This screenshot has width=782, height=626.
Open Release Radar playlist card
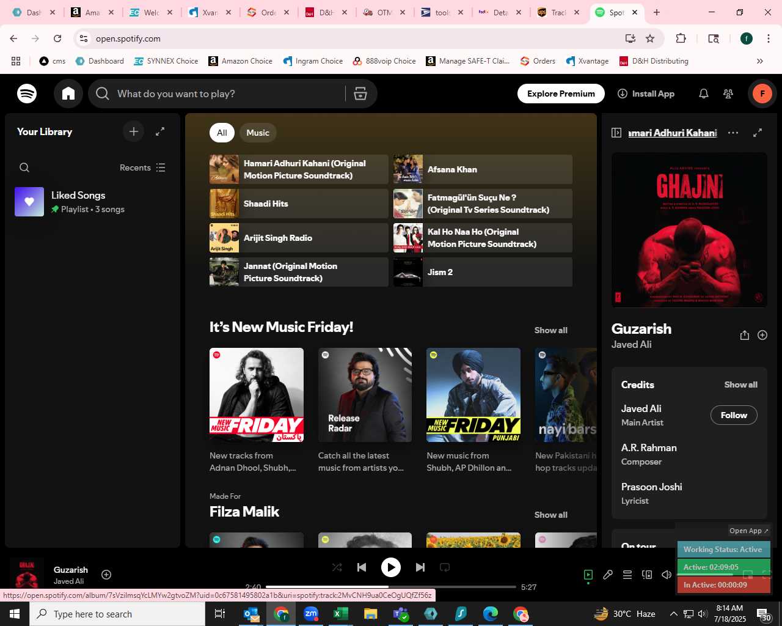click(365, 411)
